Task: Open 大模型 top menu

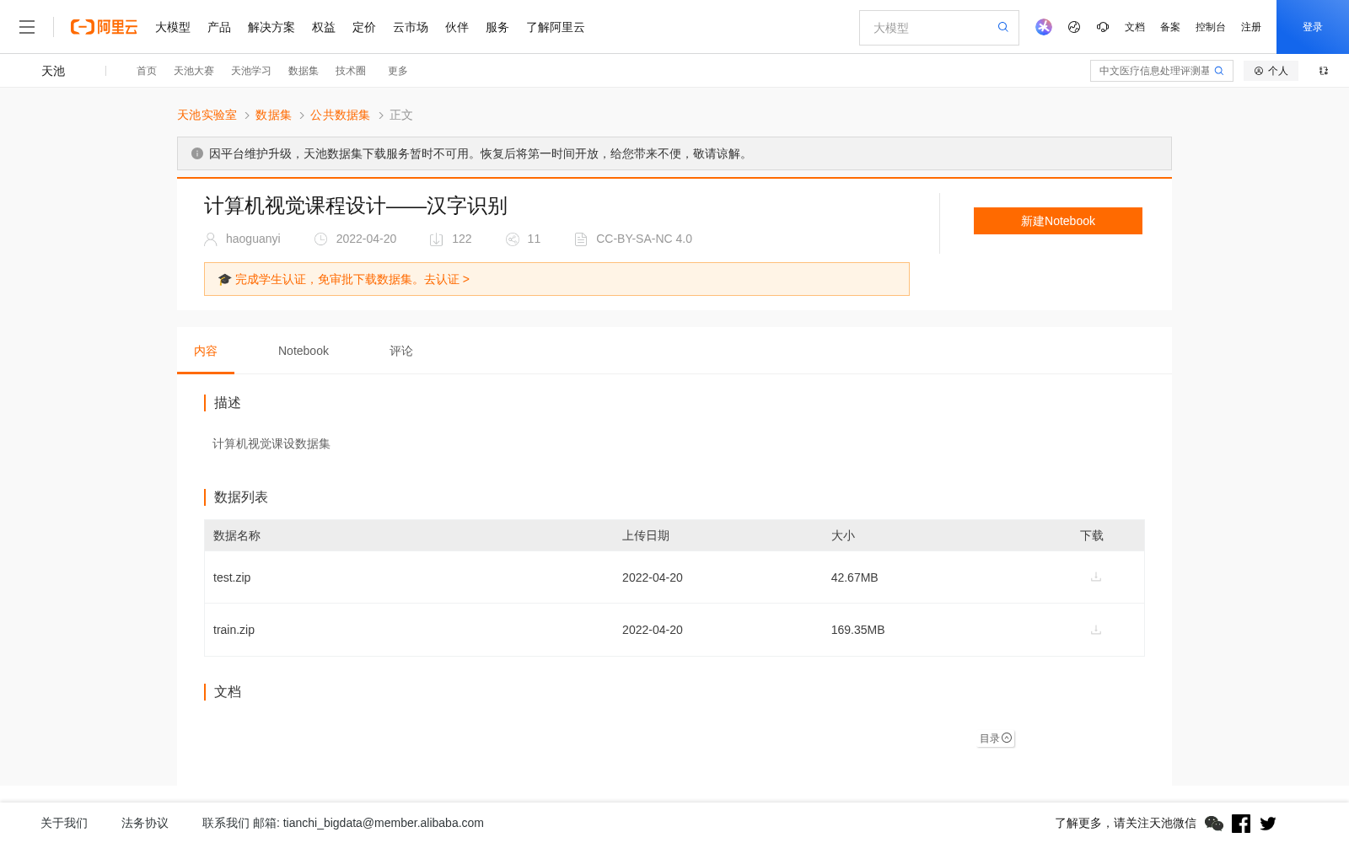Action: pos(173,27)
